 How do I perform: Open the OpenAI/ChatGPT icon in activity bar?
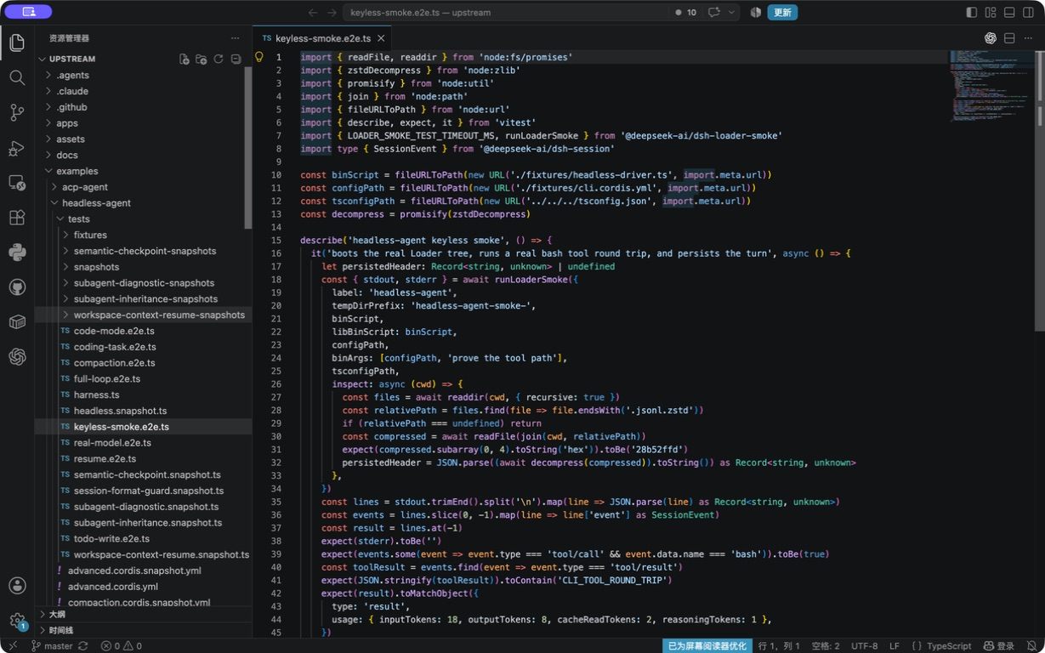click(x=17, y=357)
